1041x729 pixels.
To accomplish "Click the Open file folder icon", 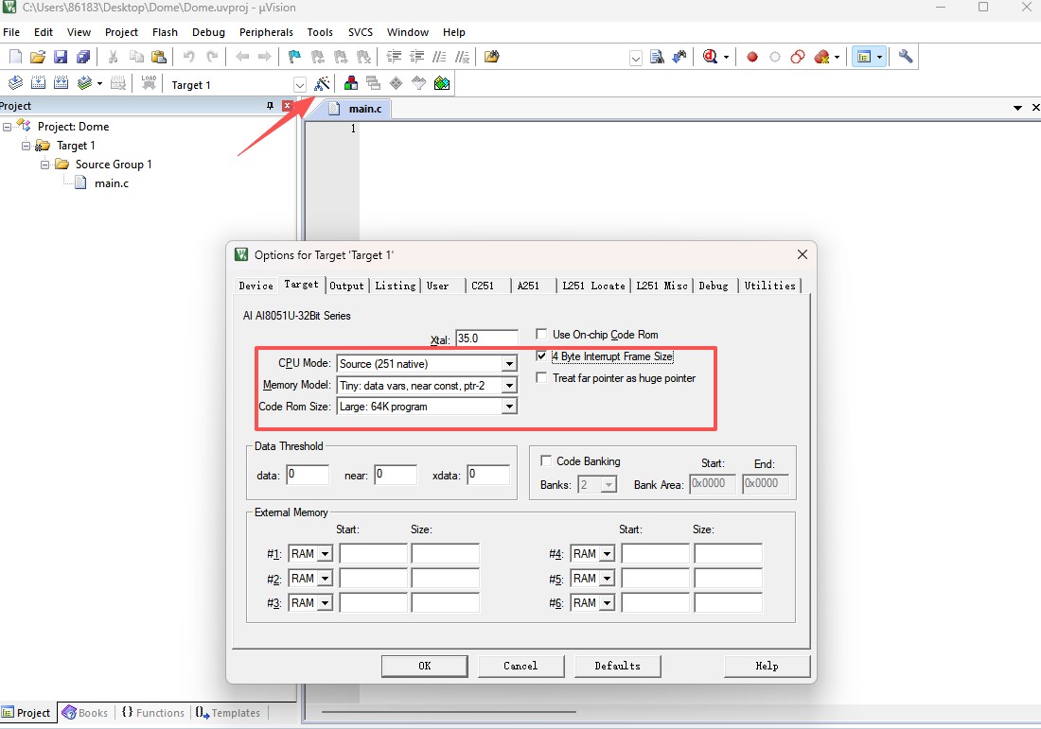I will [x=38, y=57].
